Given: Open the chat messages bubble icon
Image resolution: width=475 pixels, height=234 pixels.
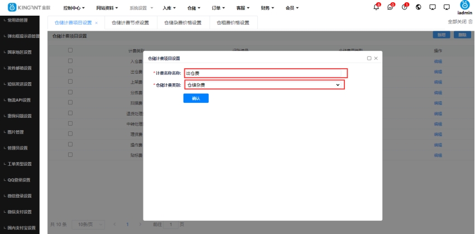Looking at the screenshot, I should (390, 7).
